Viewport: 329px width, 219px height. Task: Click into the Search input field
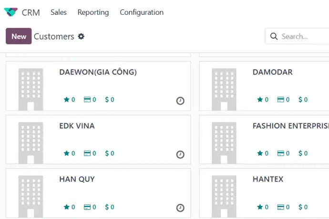pos(305,37)
